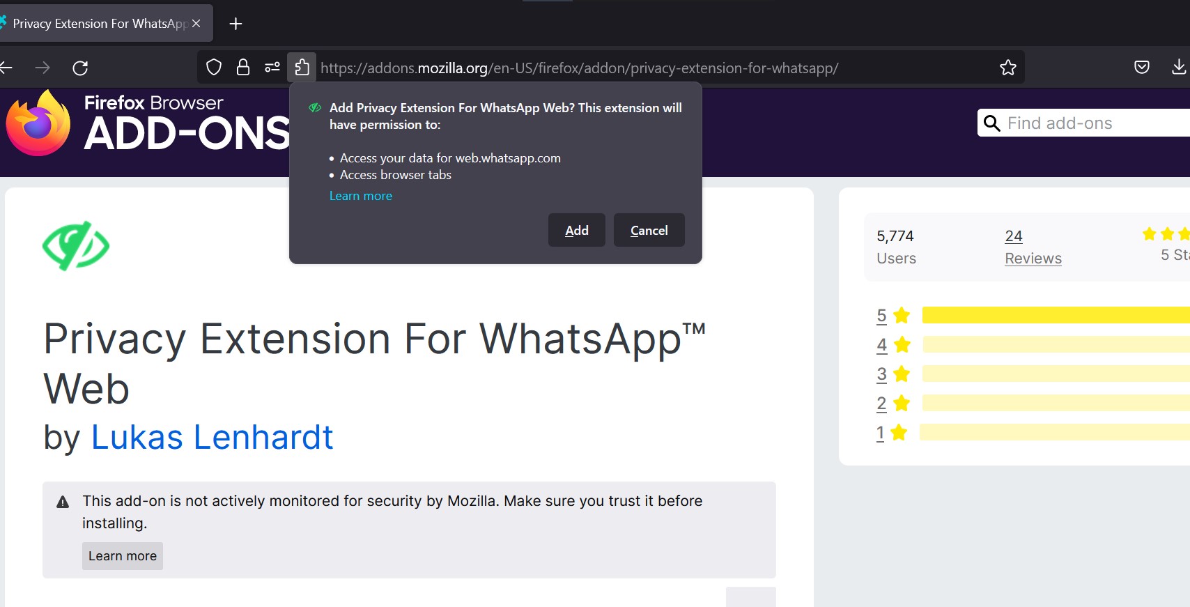Click the forward navigation arrow
The height and width of the screenshot is (607, 1190).
42,68
